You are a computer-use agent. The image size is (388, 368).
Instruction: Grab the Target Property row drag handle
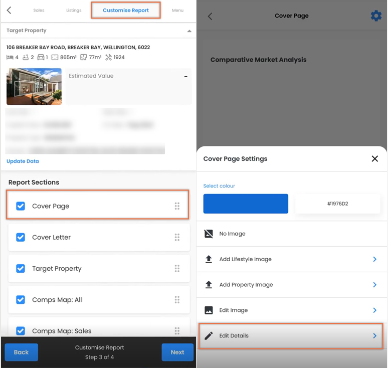pyautogui.click(x=177, y=268)
